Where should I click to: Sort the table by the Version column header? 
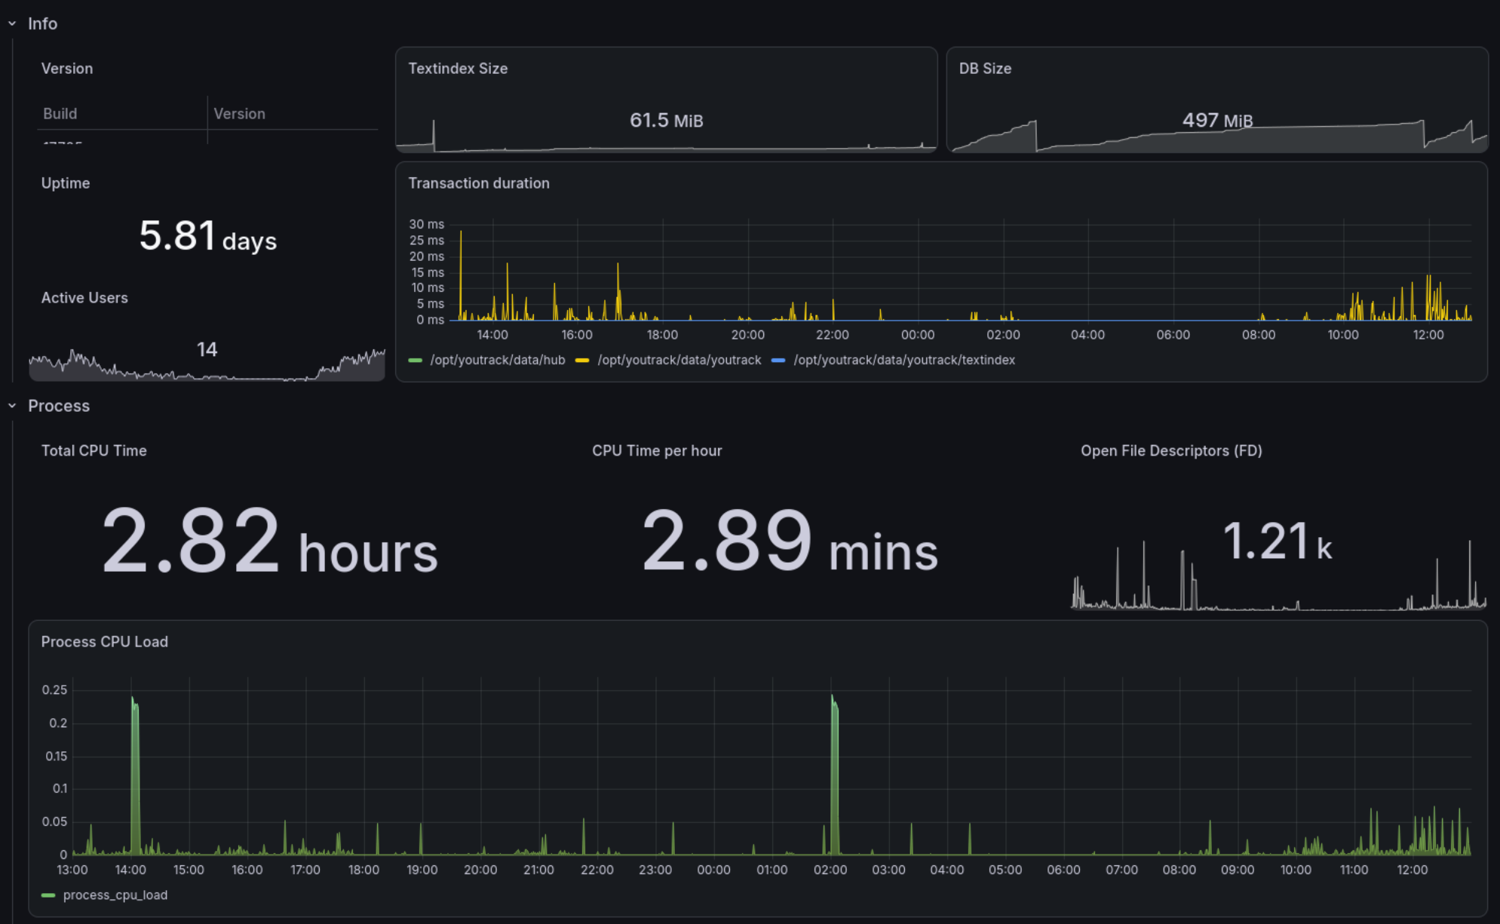[x=239, y=114]
